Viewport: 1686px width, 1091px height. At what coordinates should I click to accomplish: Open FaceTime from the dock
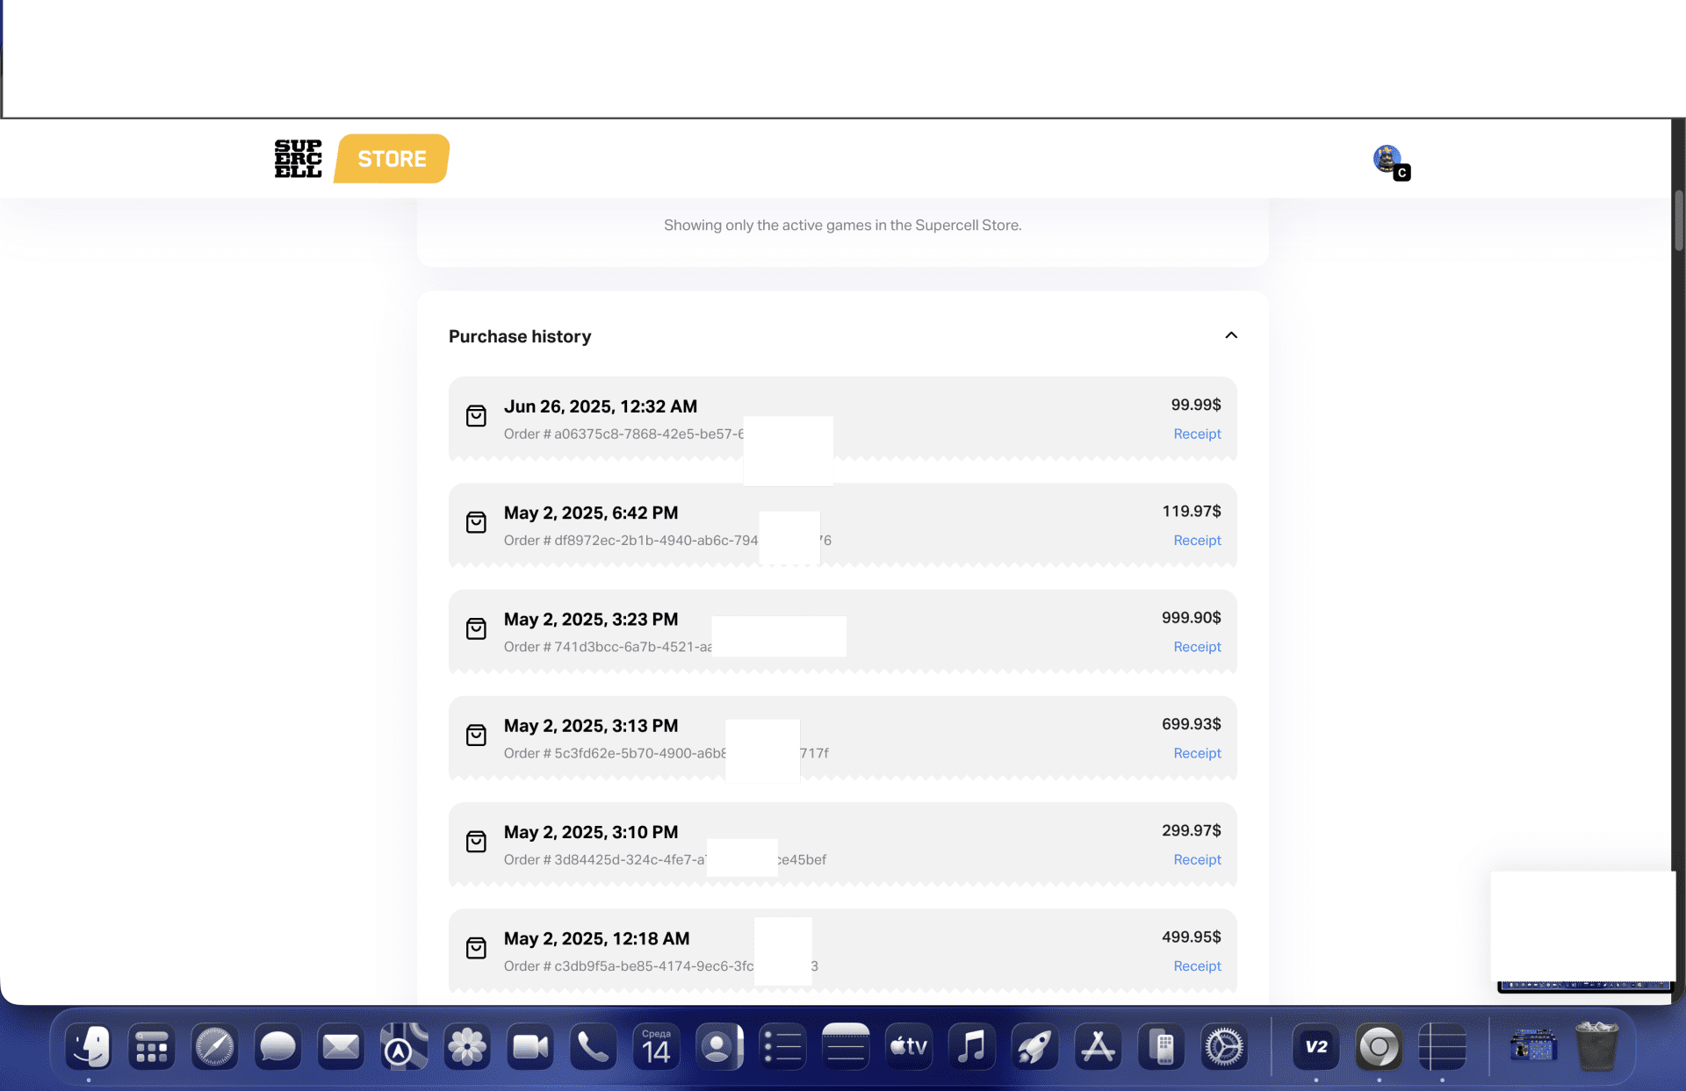tap(530, 1046)
